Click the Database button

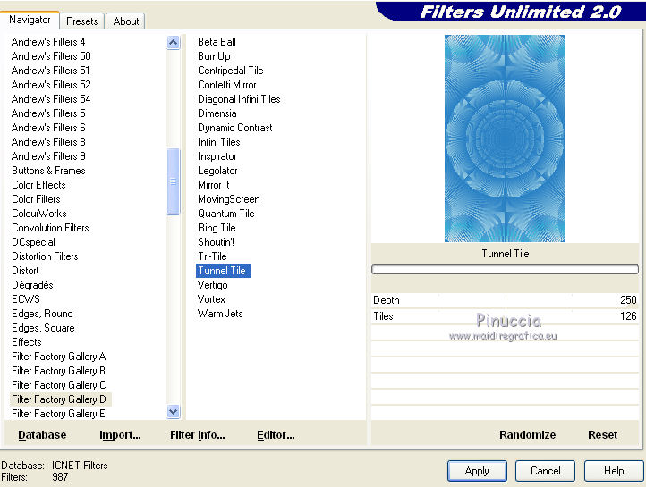(x=42, y=435)
